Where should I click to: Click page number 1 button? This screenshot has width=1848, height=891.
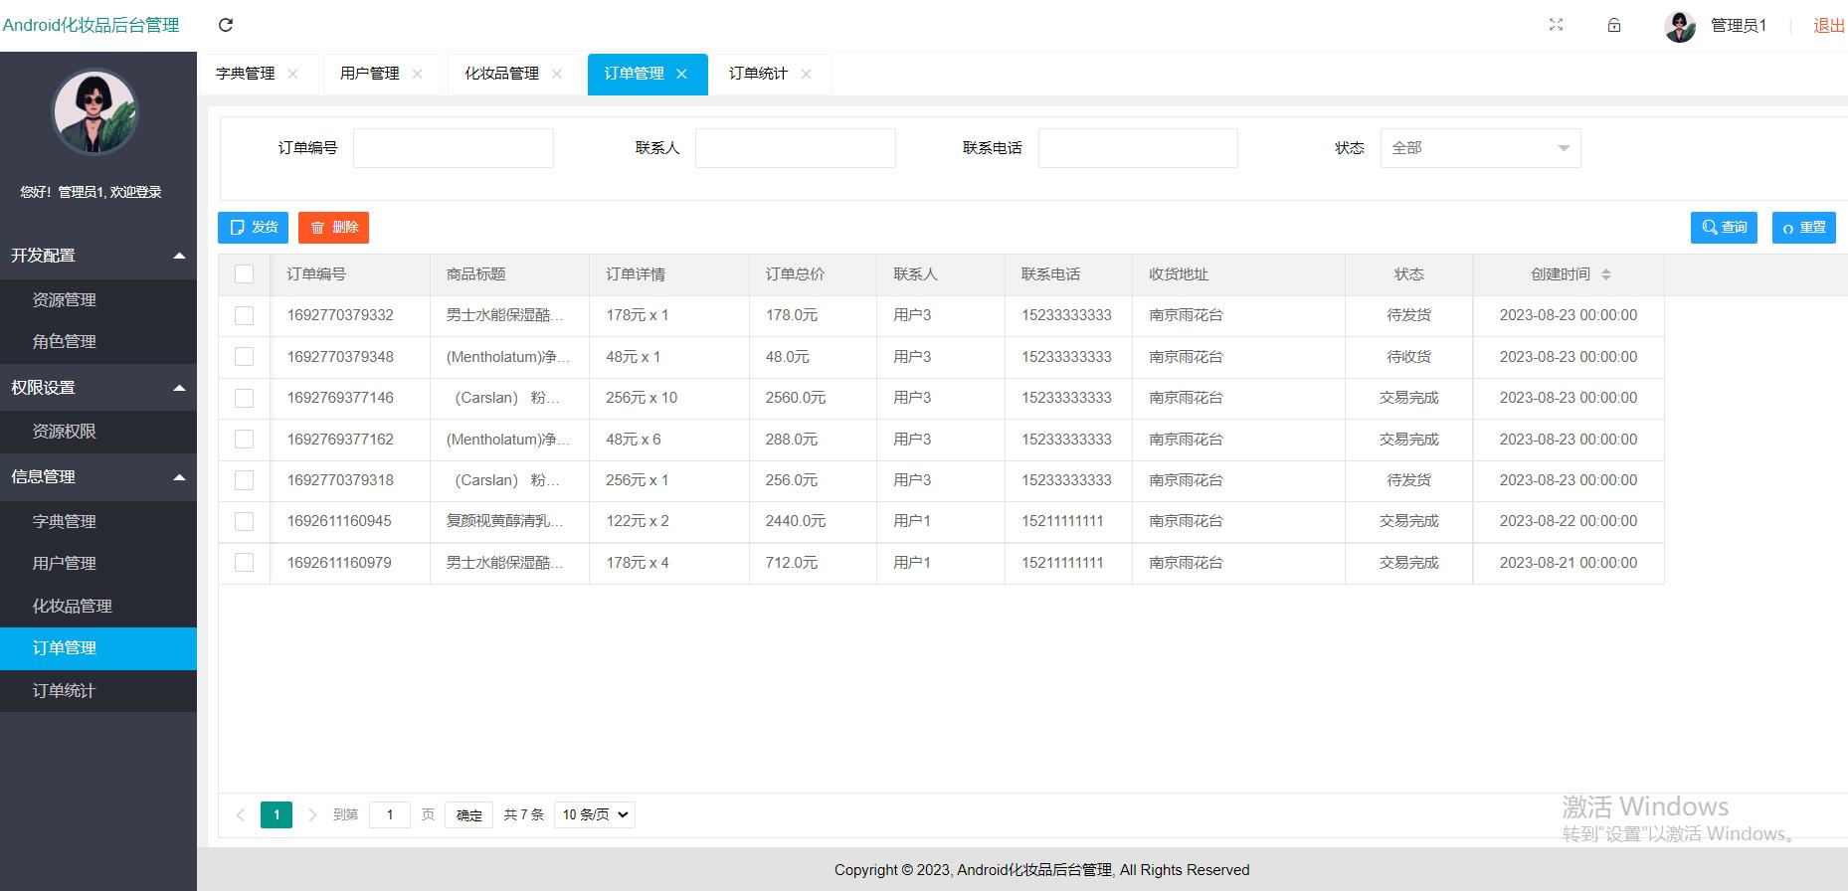tap(277, 815)
